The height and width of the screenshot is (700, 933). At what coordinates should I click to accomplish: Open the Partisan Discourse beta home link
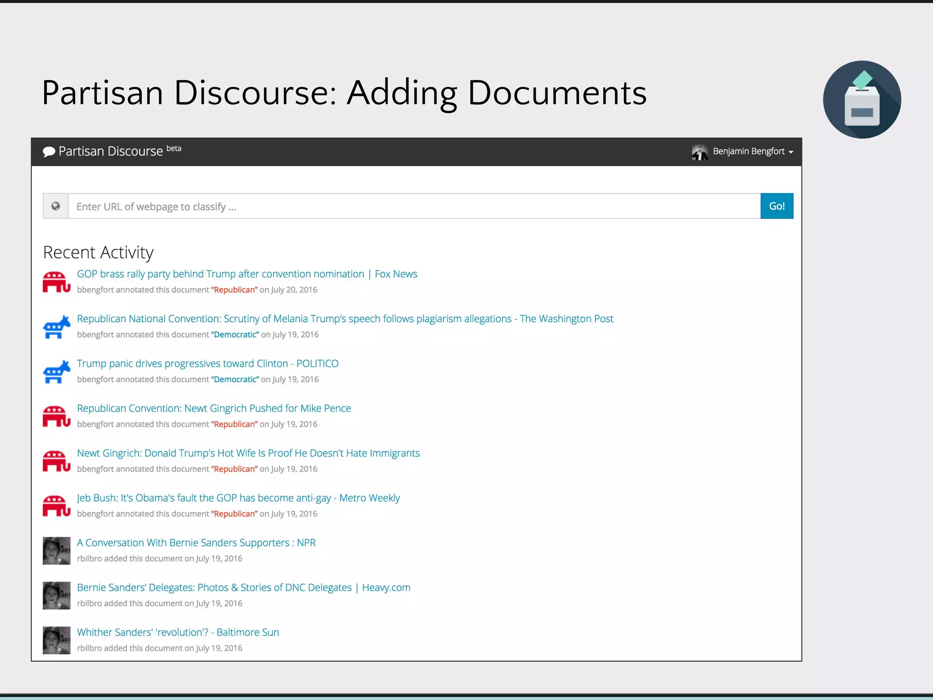[112, 151]
